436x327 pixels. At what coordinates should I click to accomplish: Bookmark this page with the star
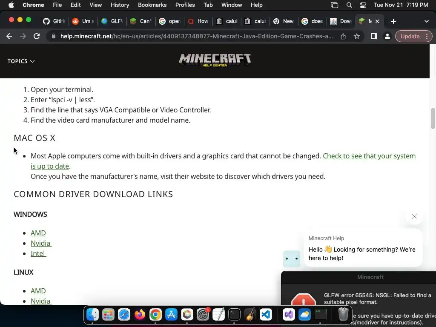click(357, 36)
